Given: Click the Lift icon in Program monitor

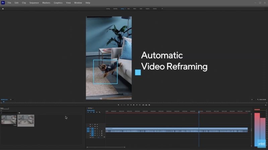Looking at the screenshot, I should 143,105.
